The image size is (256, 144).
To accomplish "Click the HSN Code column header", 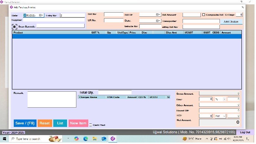I will pos(116,97).
